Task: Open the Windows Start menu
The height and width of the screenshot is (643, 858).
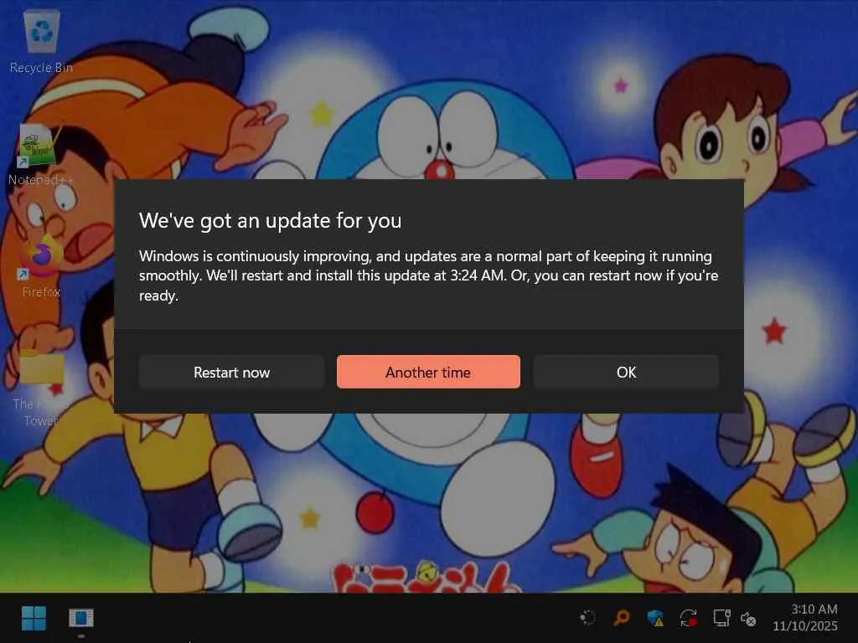Action: [x=34, y=618]
